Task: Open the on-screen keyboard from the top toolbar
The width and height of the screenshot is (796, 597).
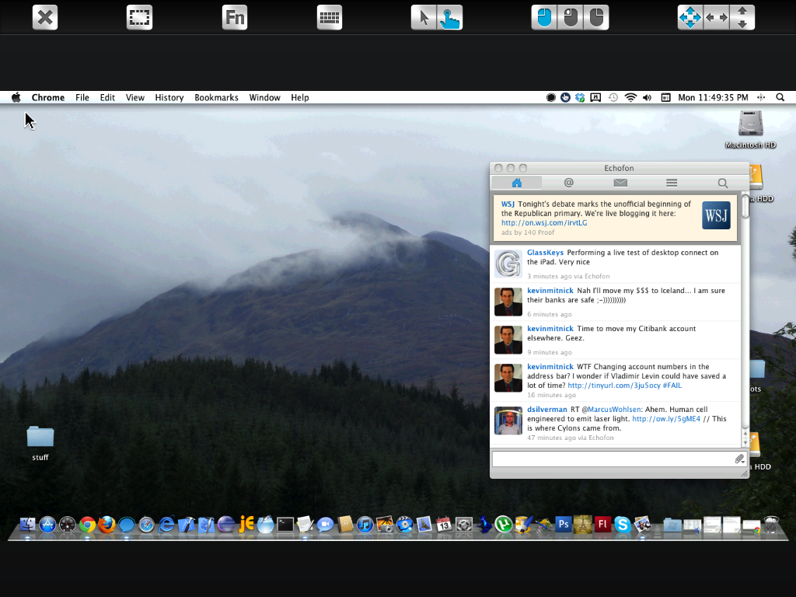Action: (330, 17)
